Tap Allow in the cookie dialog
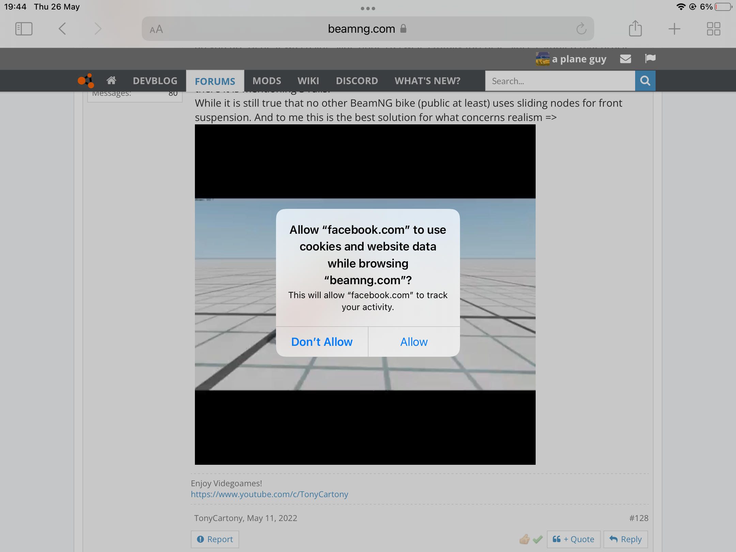 (x=414, y=342)
